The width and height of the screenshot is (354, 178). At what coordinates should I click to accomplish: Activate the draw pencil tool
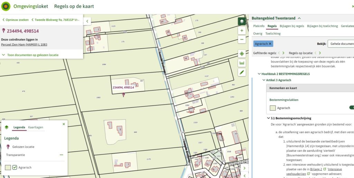click(242, 72)
